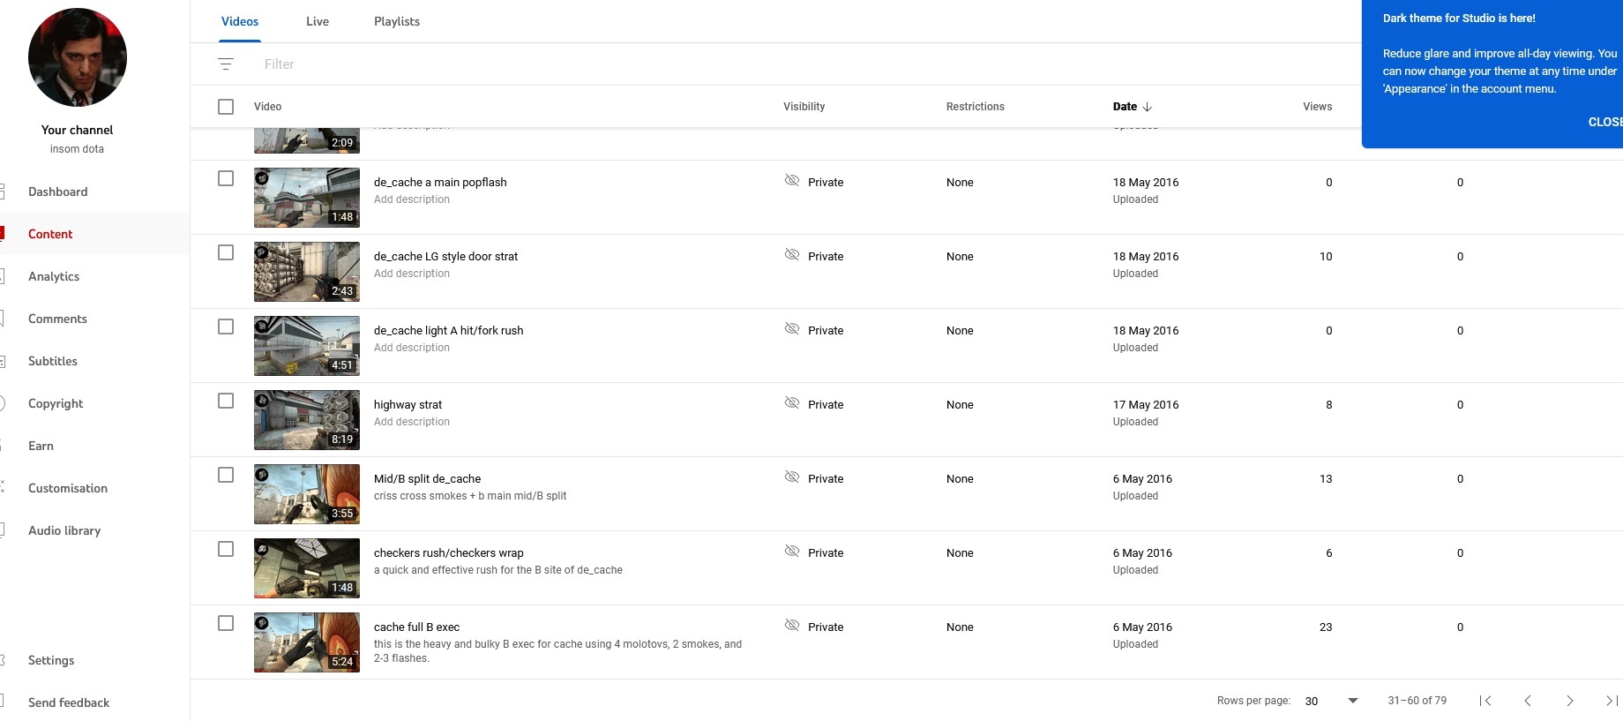Open de_cache LG style door strat thumbnail

coord(307,272)
